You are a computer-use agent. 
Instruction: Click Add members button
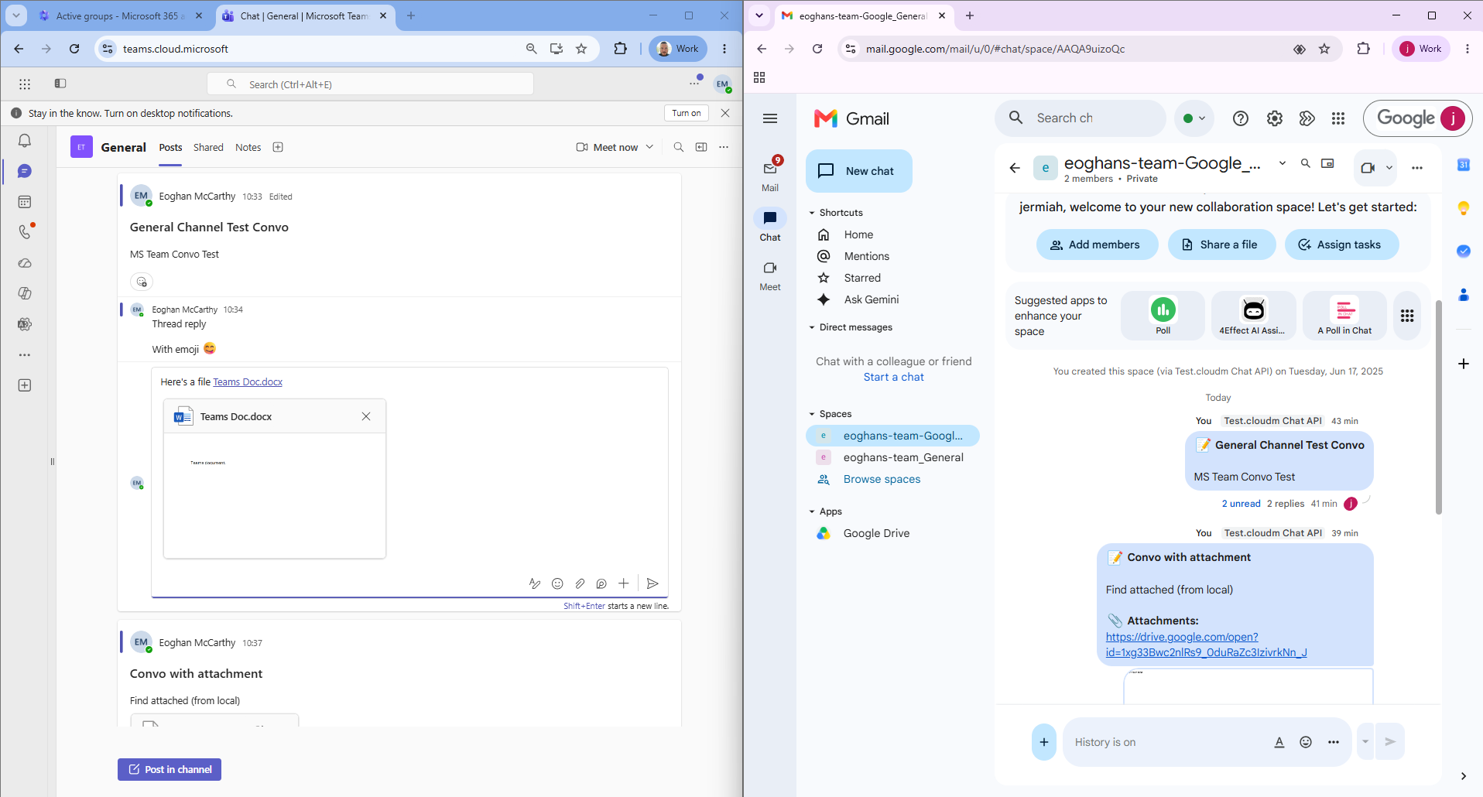click(1097, 245)
